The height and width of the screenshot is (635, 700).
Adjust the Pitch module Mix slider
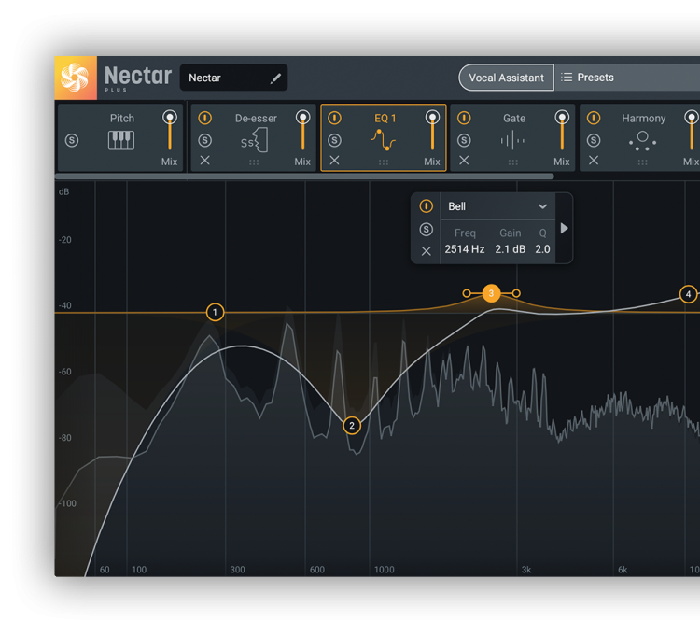coord(170,130)
